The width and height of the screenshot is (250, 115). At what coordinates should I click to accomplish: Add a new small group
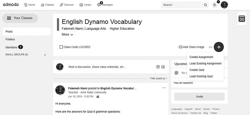pyautogui.click(x=45, y=55)
